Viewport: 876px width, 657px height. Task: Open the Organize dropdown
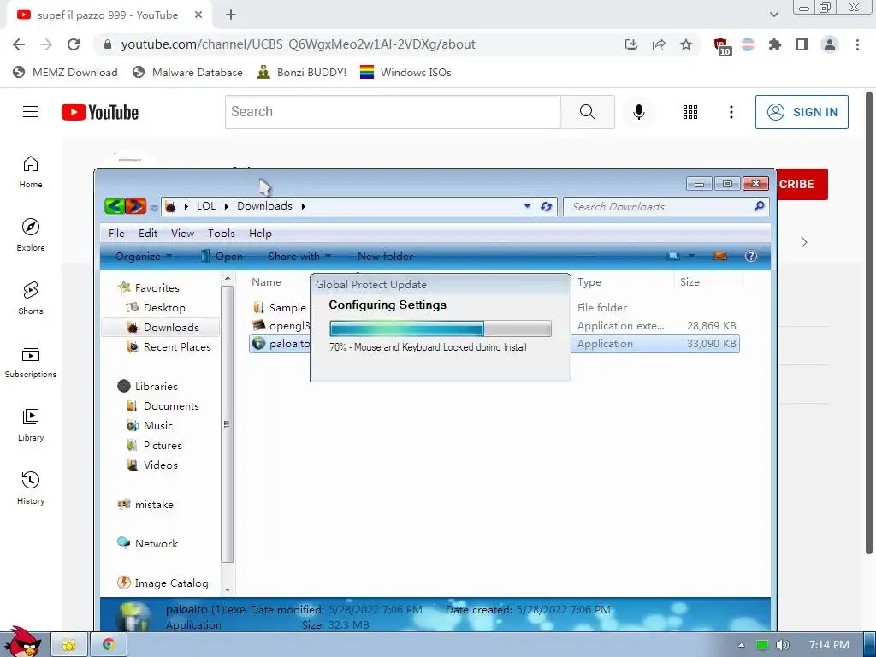pyautogui.click(x=144, y=257)
